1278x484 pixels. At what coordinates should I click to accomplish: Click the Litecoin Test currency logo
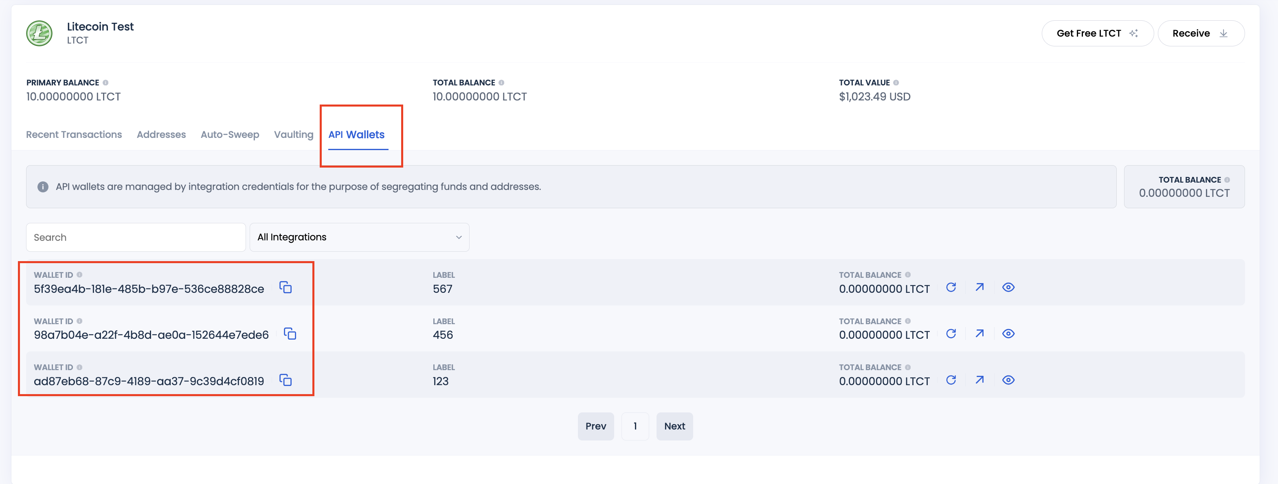point(40,33)
